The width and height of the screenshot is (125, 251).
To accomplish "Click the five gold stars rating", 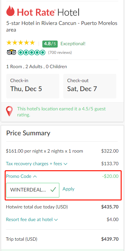I will click(x=21, y=43).
